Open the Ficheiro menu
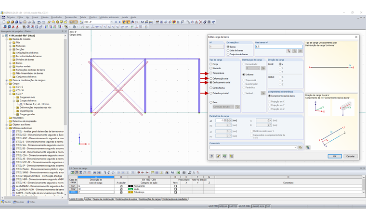The height and width of the screenshot is (219, 366). pyautogui.click(x=11, y=17)
